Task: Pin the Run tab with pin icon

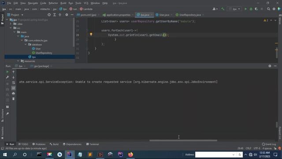Action: 7,114
